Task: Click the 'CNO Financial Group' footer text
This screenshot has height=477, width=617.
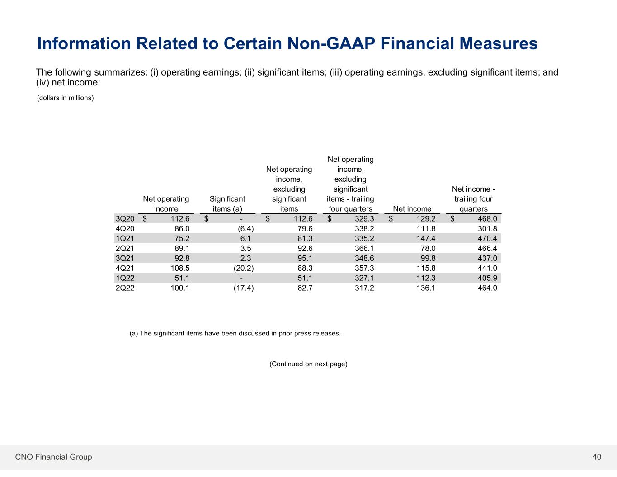Action: coord(53,457)
